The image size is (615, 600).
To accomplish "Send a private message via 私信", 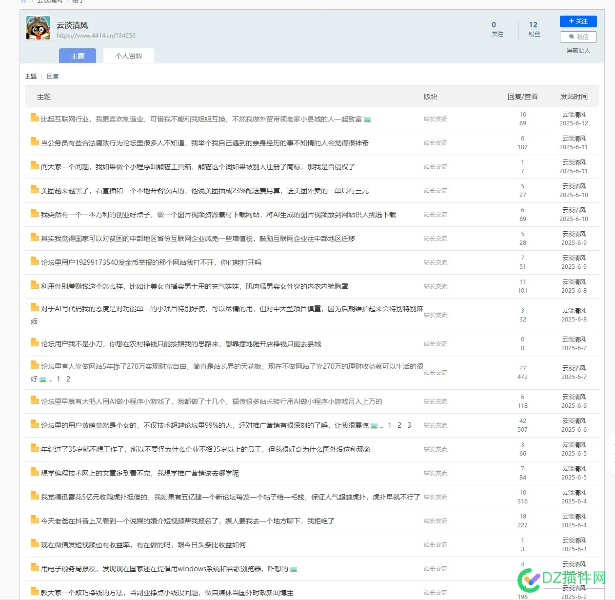I will [x=578, y=37].
